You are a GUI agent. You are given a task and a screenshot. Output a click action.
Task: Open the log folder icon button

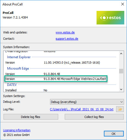click(120, 109)
